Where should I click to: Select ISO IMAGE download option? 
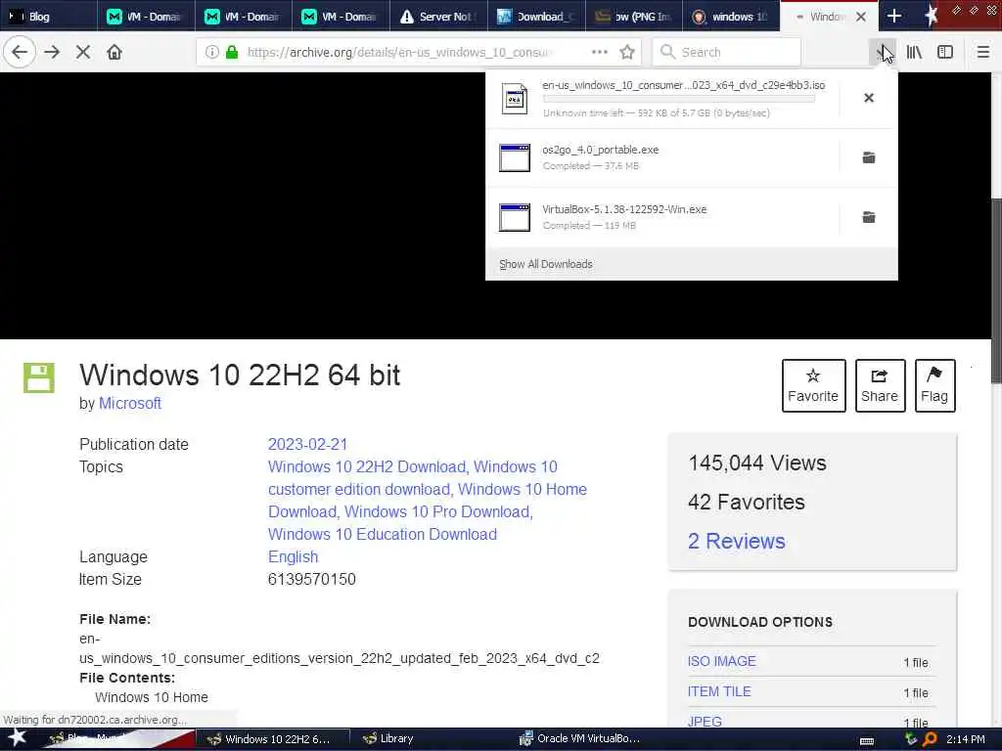(721, 662)
